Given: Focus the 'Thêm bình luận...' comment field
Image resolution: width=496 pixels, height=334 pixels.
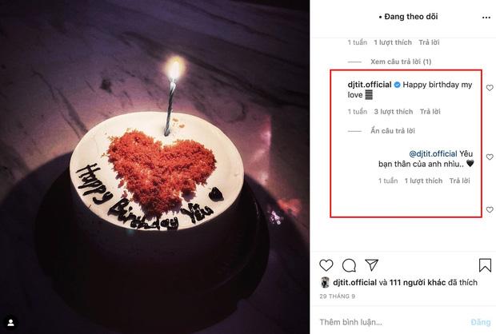Looking at the screenshot, I should pyautogui.click(x=384, y=320).
